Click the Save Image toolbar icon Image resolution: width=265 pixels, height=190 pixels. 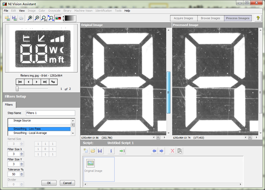point(14,18)
